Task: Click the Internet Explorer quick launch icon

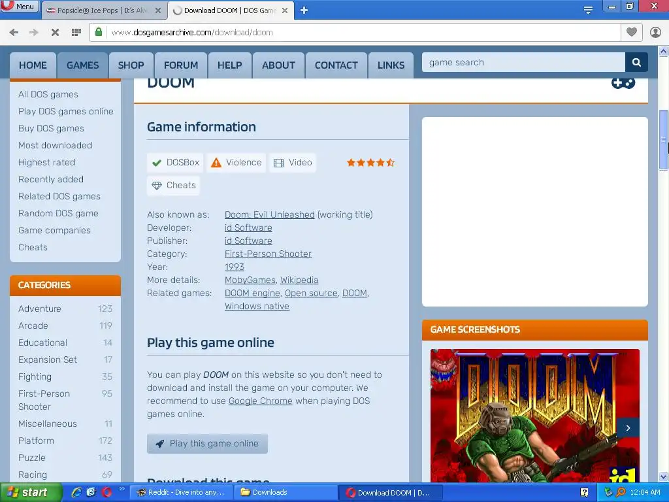Action: click(x=76, y=492)
